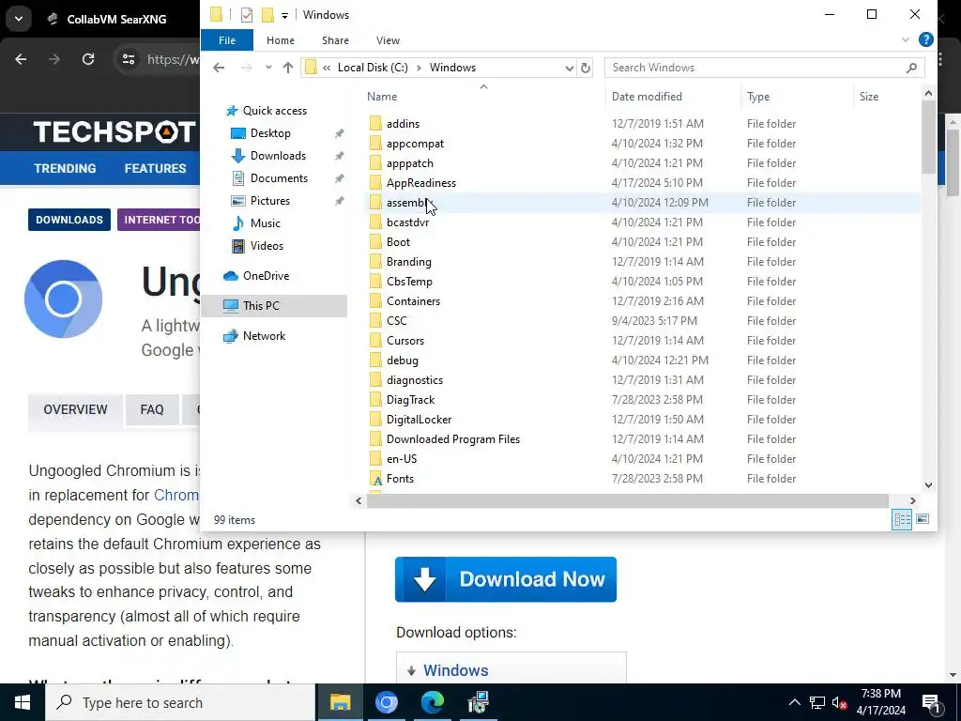Select Downloaded Program Files folder

pos(453,439)
